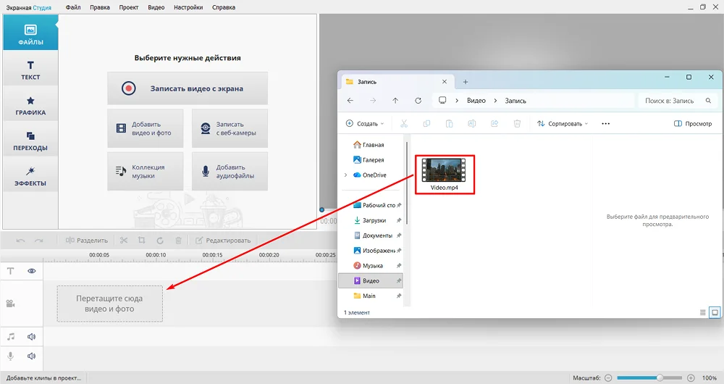Open the Переходы sidebar section
The height and width of the screenshot is (384, 724).
tap(30, 138)
